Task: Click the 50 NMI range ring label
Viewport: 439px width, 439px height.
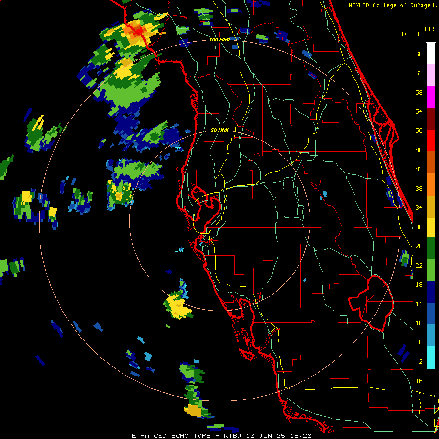Action: 219,130
